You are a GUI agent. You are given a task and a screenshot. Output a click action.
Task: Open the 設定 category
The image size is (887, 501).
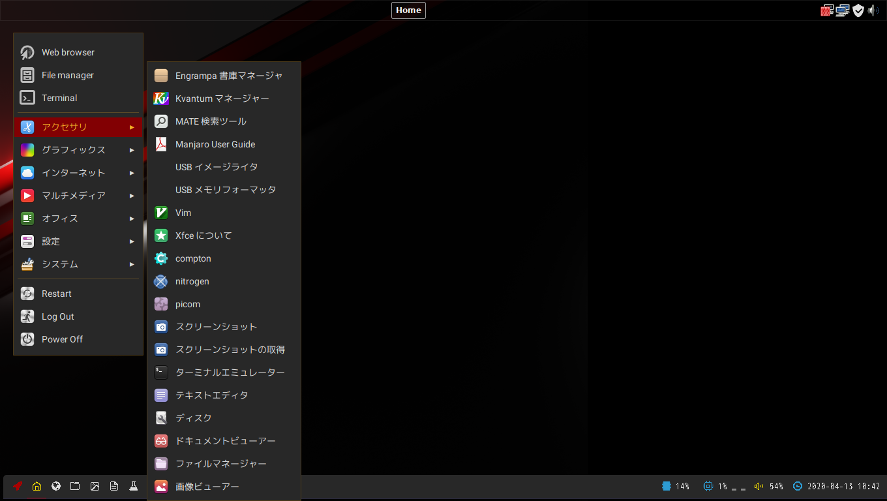[x=78, y=241]
